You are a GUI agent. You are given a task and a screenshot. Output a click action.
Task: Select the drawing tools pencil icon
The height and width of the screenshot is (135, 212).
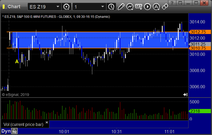pos(121,7)
